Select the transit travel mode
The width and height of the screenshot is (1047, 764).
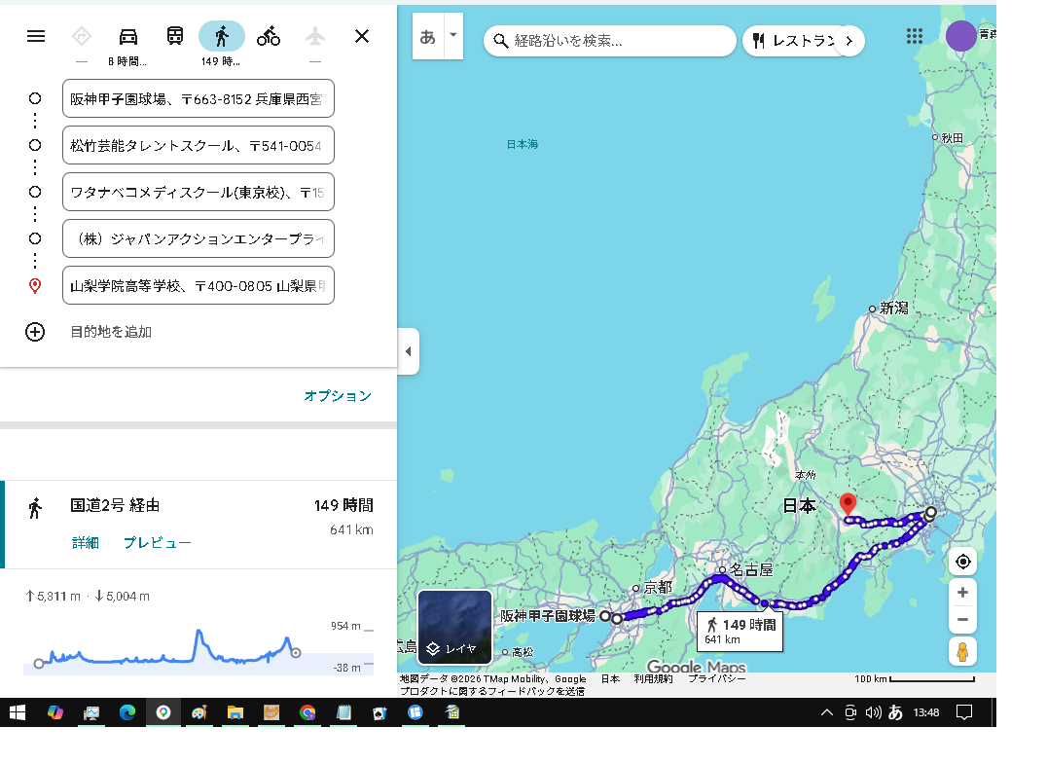(175, 37)
